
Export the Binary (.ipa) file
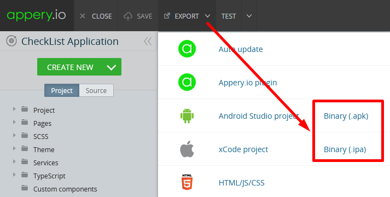click(x=345, y=149)
